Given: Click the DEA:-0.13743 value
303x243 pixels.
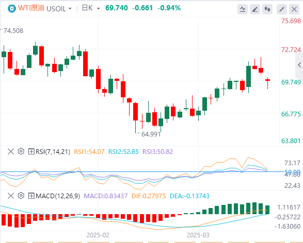Looking at the screenshot, I should click(189, 196).
